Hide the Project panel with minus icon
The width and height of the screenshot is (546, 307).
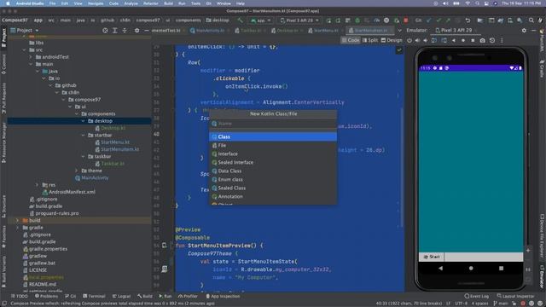(147, 31)
